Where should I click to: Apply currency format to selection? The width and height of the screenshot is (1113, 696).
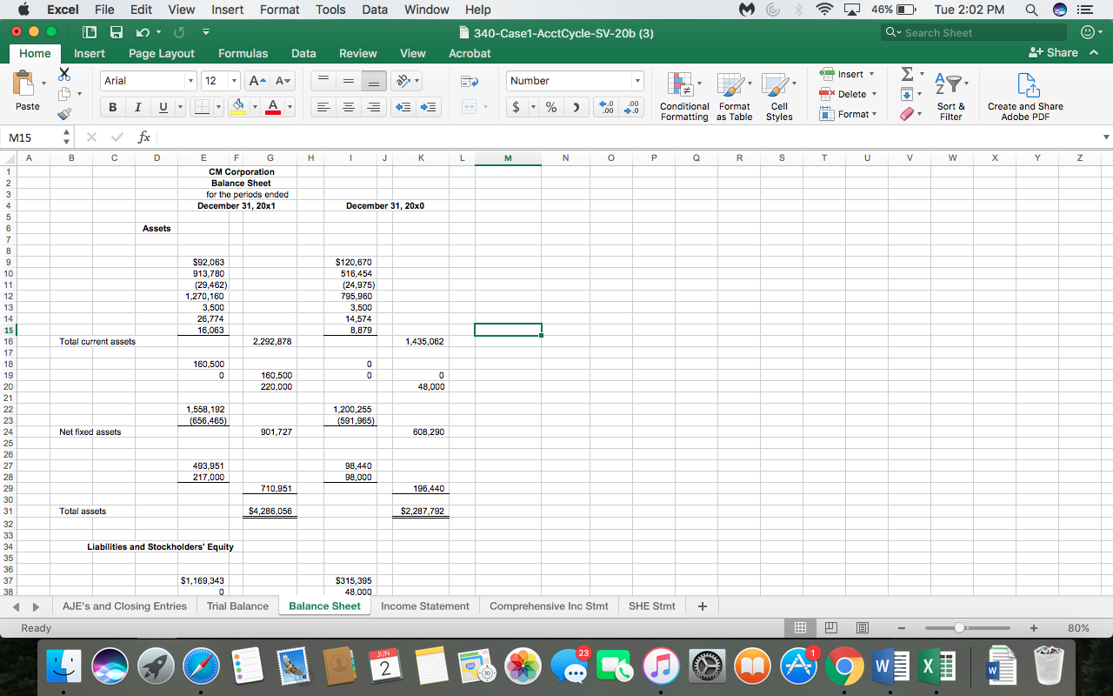[x=516, y=107]
